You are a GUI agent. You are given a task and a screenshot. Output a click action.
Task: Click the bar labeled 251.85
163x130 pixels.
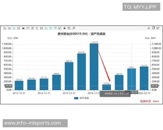click(32, 85)
